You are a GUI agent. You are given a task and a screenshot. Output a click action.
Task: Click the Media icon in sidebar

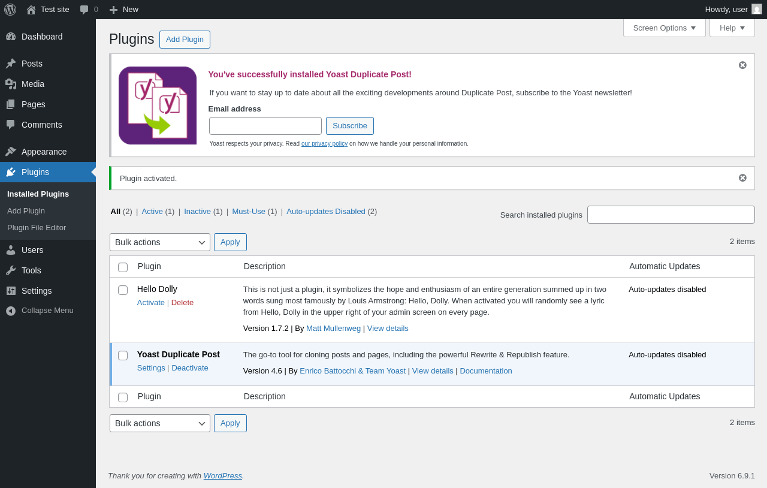[x=11, y=84]
